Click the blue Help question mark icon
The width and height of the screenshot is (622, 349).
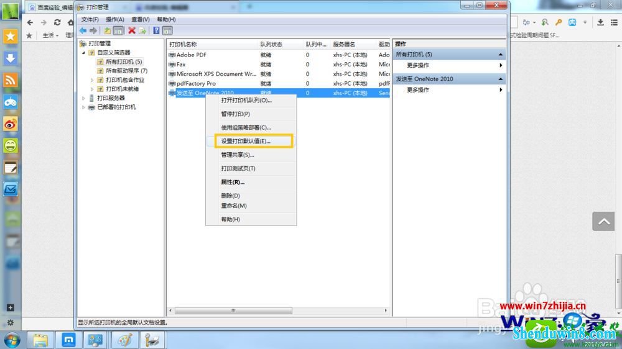point(156,30)
